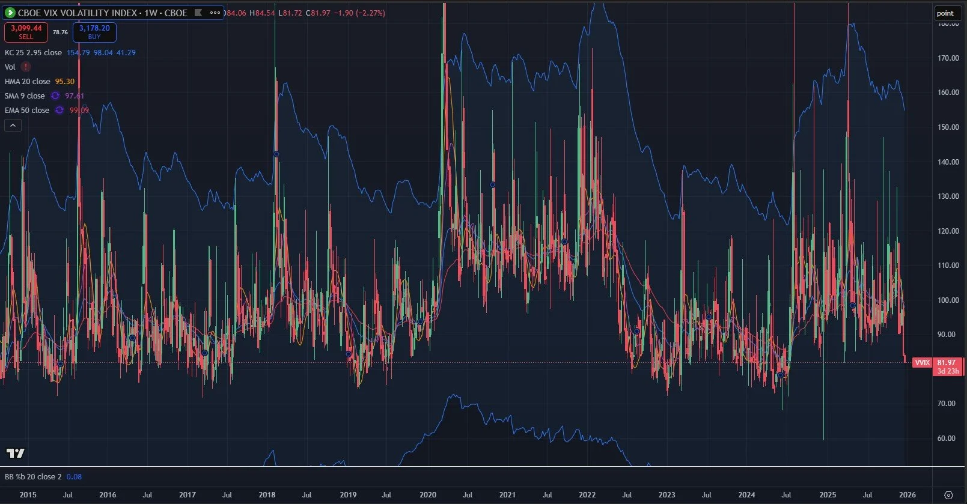967x504 pixels.
Task: Click the 100.00 level on price scale
Action: pyautogui.click(x=948, y=300)
